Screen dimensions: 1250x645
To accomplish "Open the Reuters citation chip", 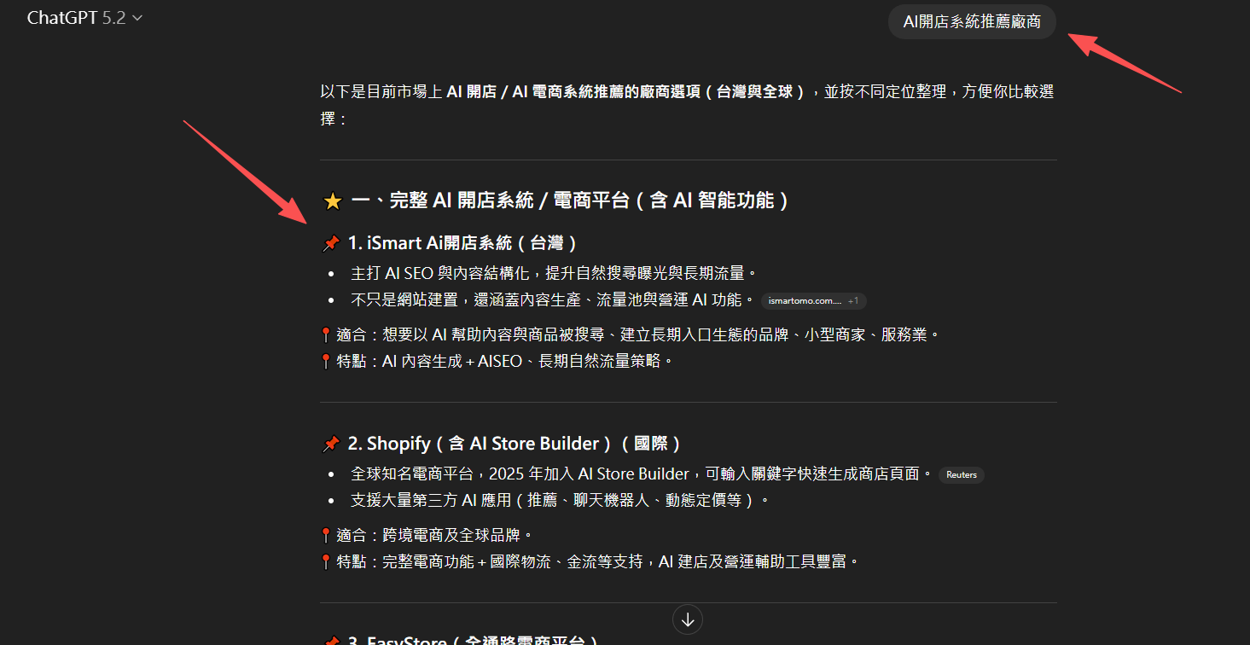I will (961, 475).
